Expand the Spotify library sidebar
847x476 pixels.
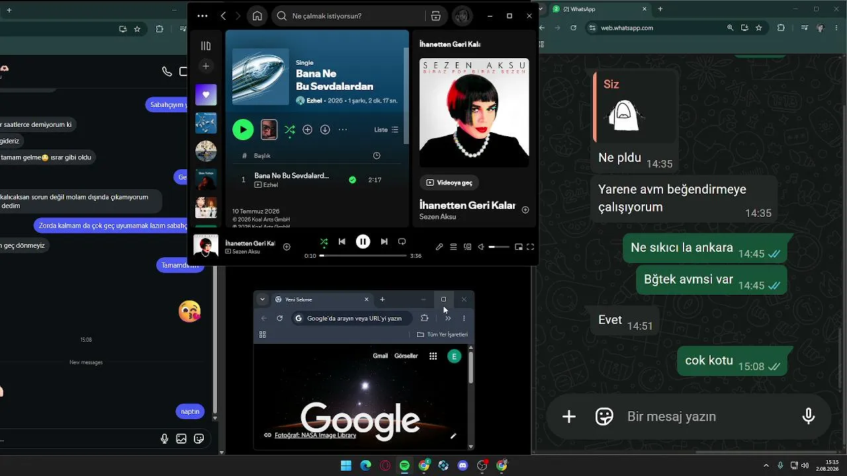(x=206, y=46)
